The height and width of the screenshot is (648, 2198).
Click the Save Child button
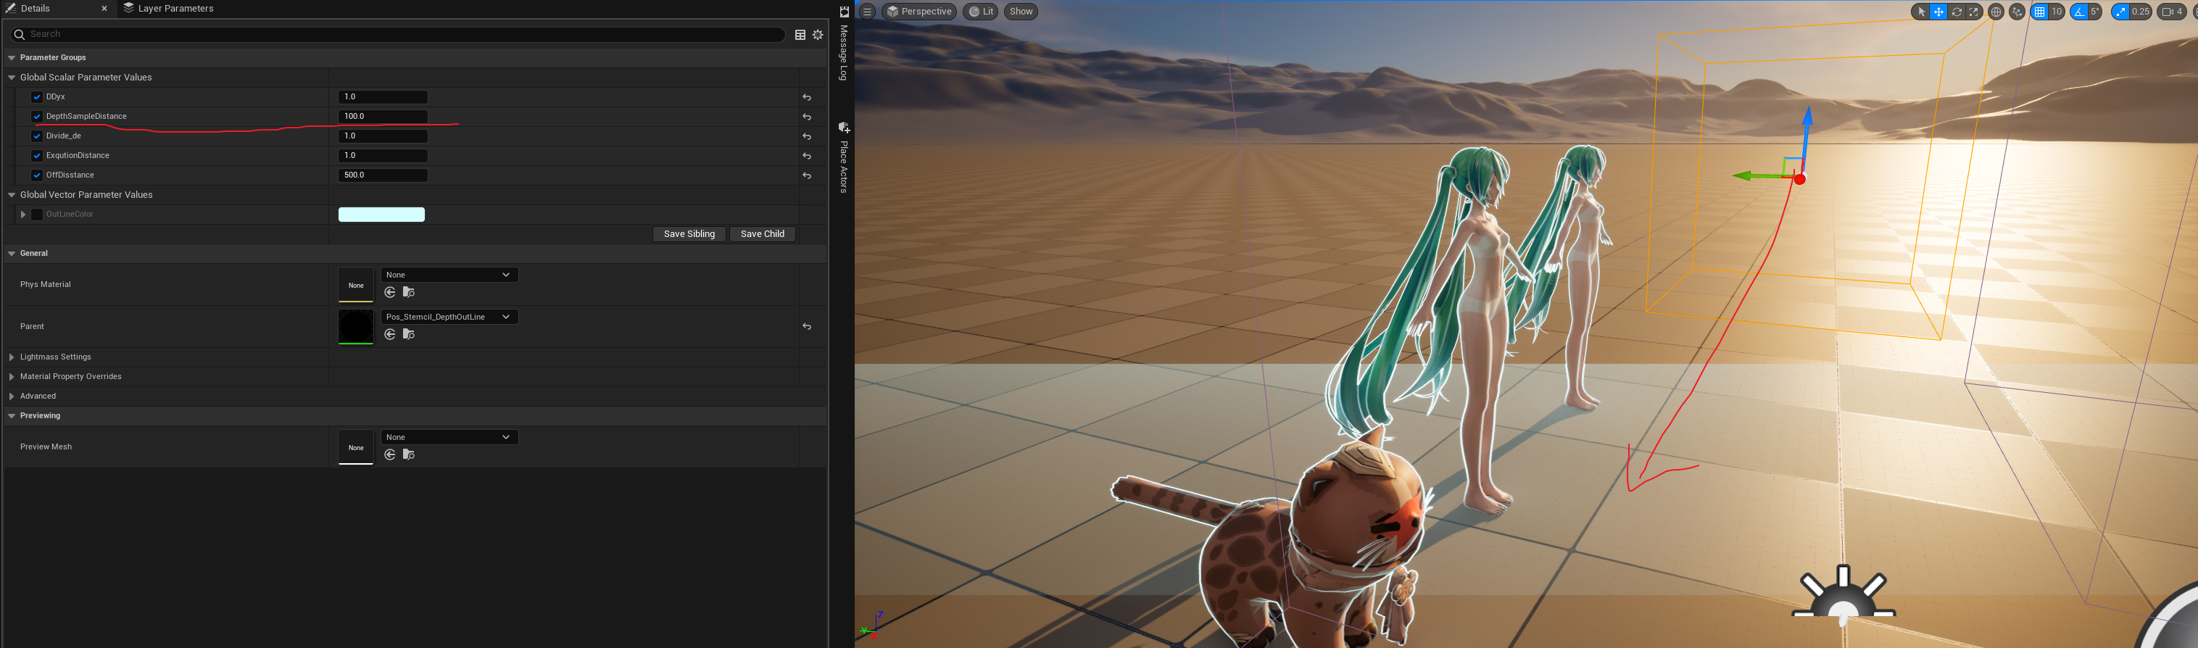point(762,234)
